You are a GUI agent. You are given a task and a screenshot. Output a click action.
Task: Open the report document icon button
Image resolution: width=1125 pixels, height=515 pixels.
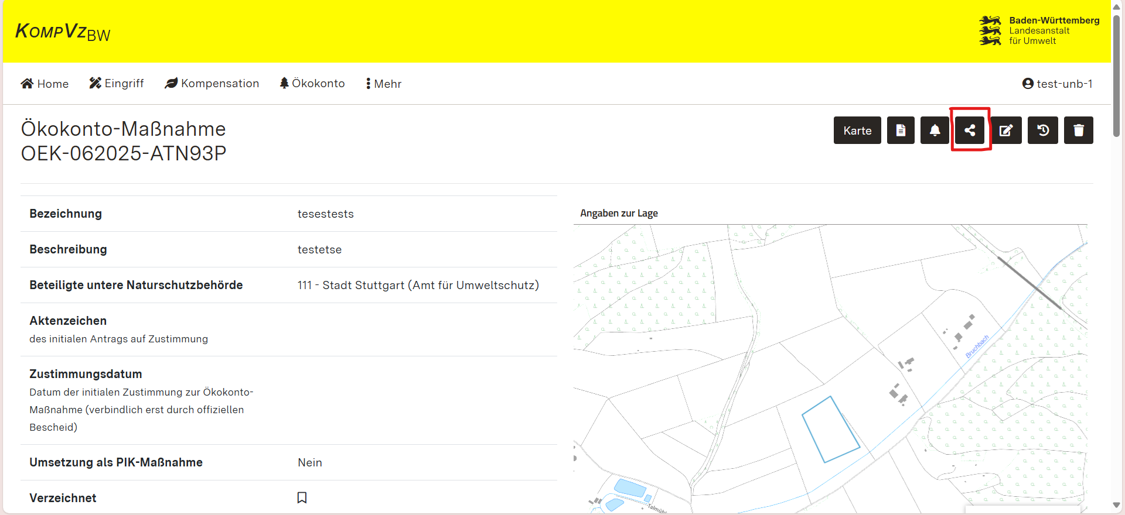pos(901,131)
